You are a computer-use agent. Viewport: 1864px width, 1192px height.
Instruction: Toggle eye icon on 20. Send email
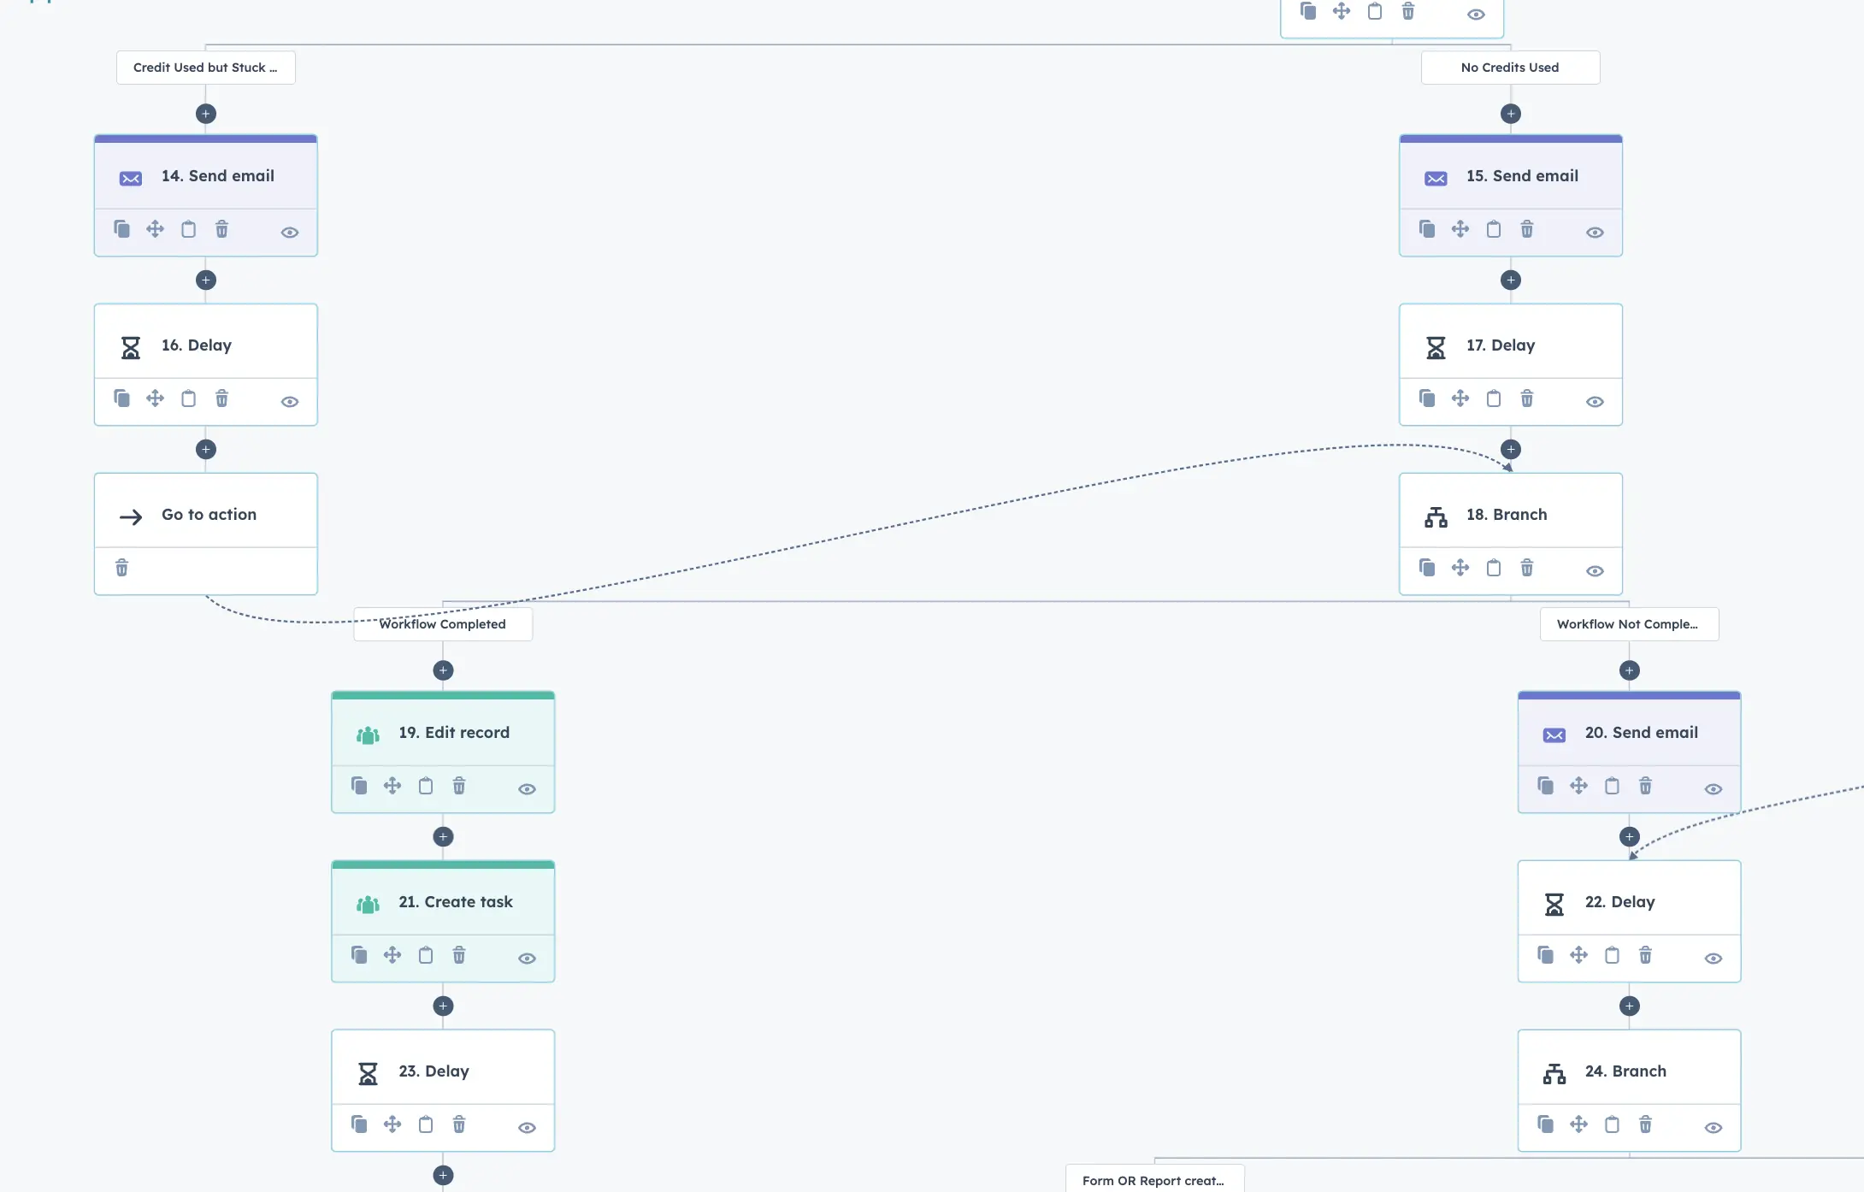(1714, 789)
